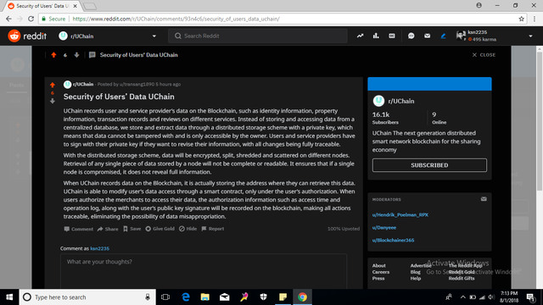Open moderator u/Danyeee profile
Screen dimensions: 543x305
[384, 228]
